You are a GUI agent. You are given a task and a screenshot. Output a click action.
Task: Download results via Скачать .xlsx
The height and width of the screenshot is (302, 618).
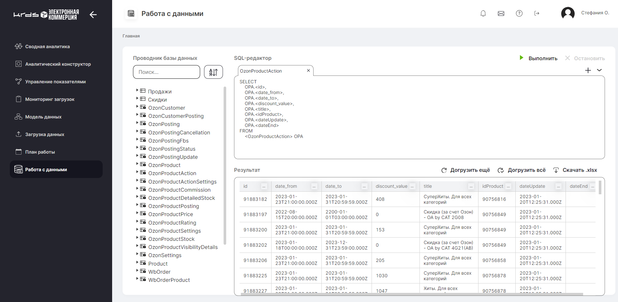pos(575,170)
